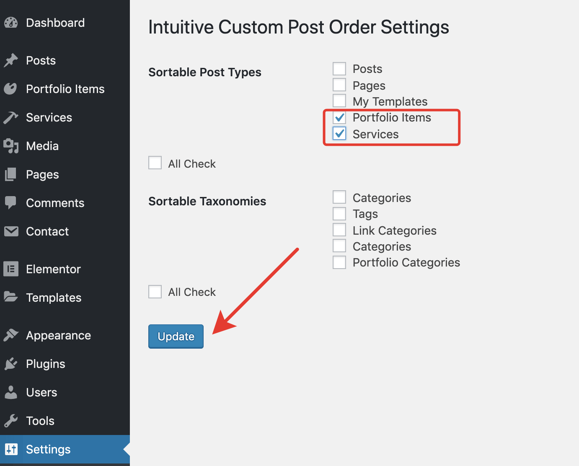Open the Templates menu item
The height and width of the screenshot is (466, 579).
54,298
